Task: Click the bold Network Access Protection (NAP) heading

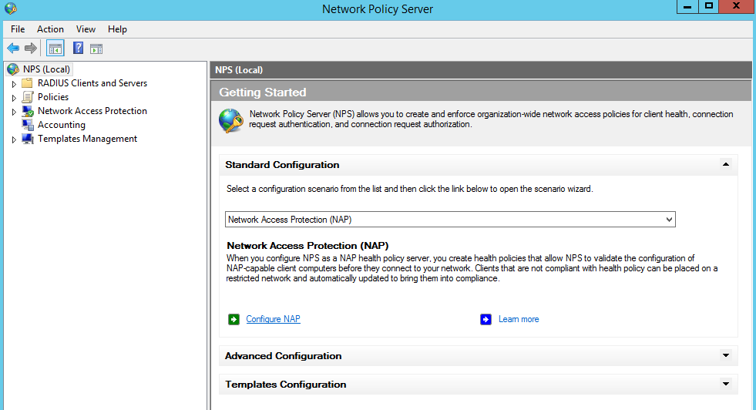Action: click(x=307, y=246)
